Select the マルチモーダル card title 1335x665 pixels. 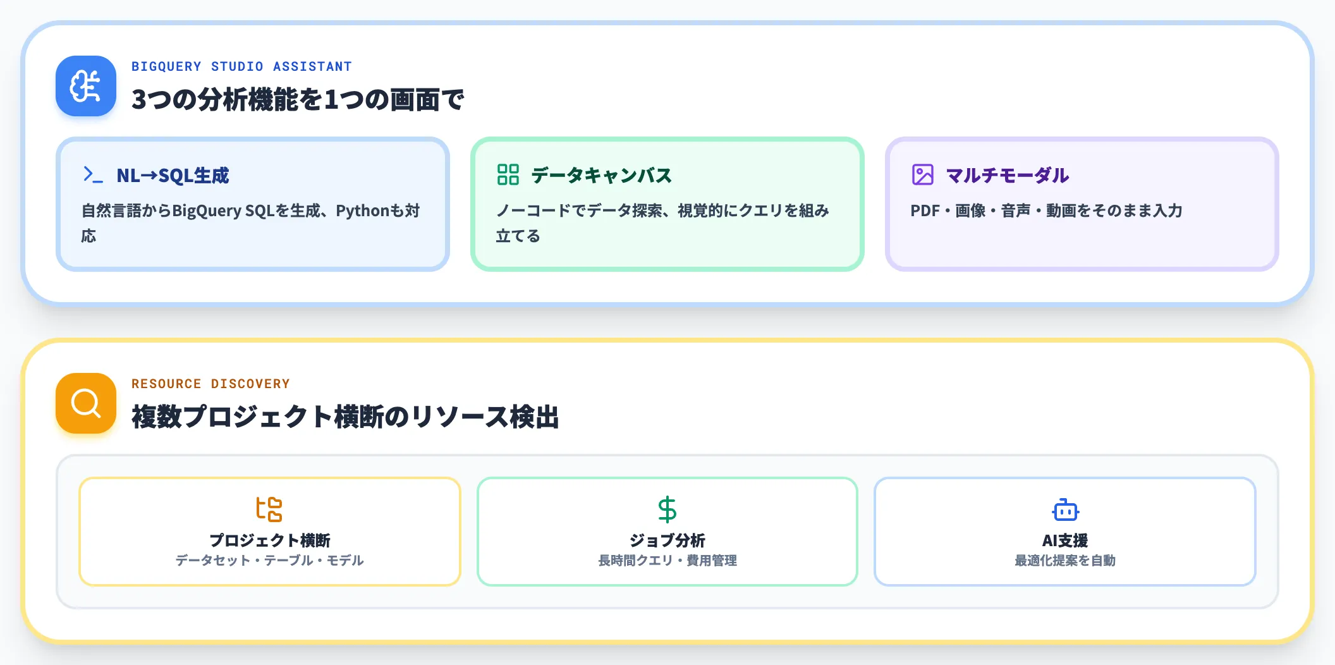coord(1008,175)
